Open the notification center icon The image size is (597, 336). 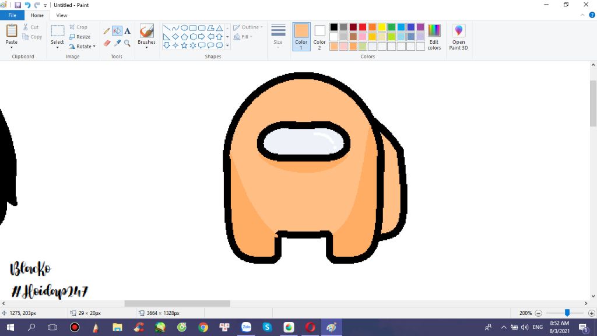point(583,327)
